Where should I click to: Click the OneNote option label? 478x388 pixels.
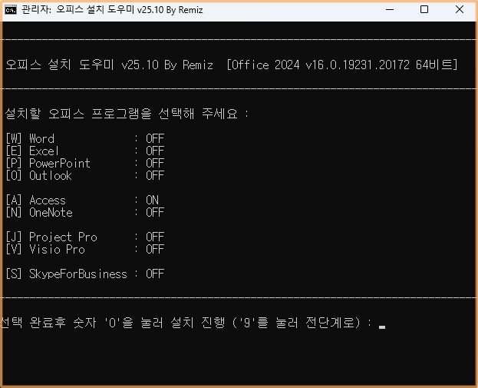pyautogui.click(x=51, y=213)
